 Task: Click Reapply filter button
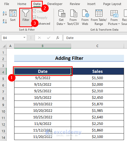(x=40, y=18)
